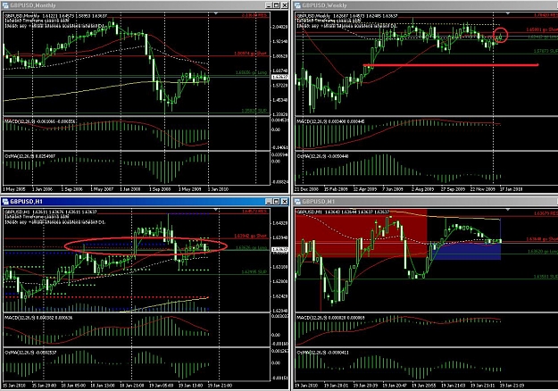The height and width of the screenshot is (391, 558).
Task: Click the GBPUSD,Weekly window chart icon
Action: pyautogui.click(x=297, y=5)
